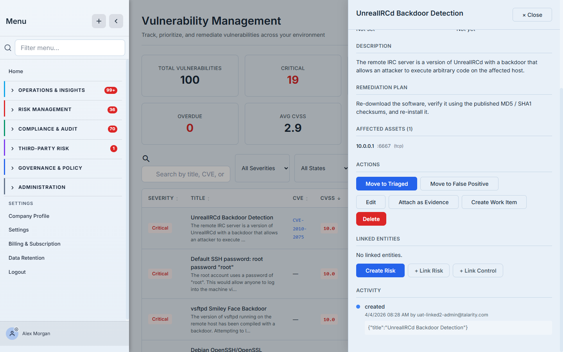Expand the Compliance & Audit section
This screenshot has height=352, width=563.
click(63, 129)
